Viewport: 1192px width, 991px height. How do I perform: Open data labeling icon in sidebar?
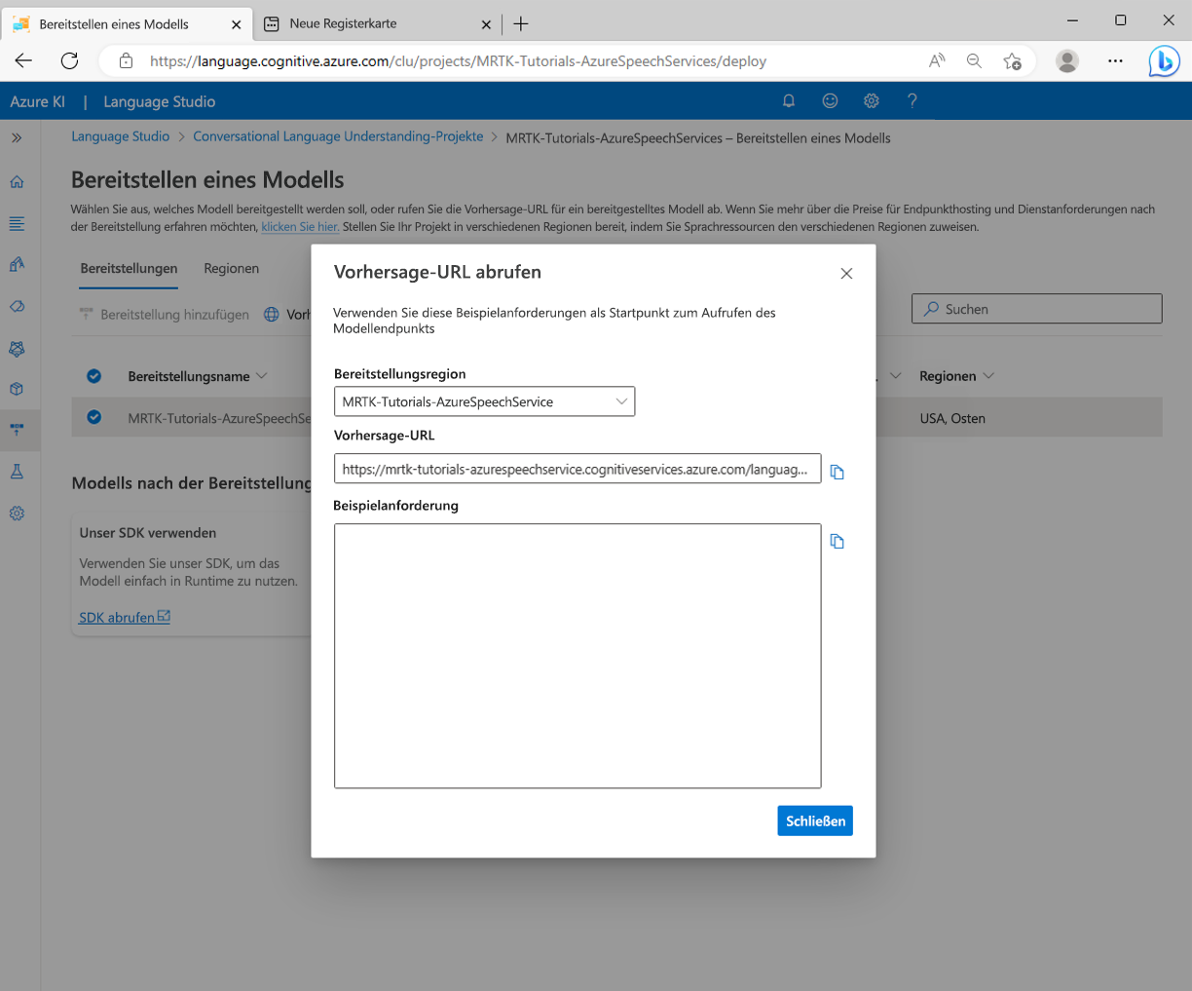[17, 264]
